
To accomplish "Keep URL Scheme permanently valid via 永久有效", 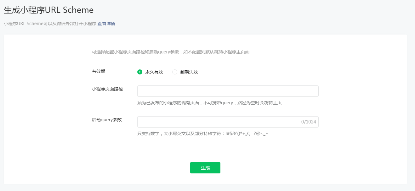I will coord(139,72).
